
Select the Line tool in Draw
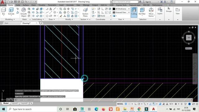pos(51,12)
